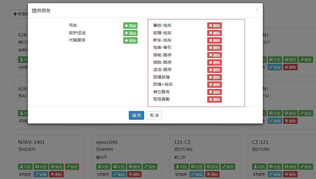Image resolution: width=316 pixels, height=179 pixels.
Task: Delete vehicle njwx1040 card
Action: pos(134,174)
